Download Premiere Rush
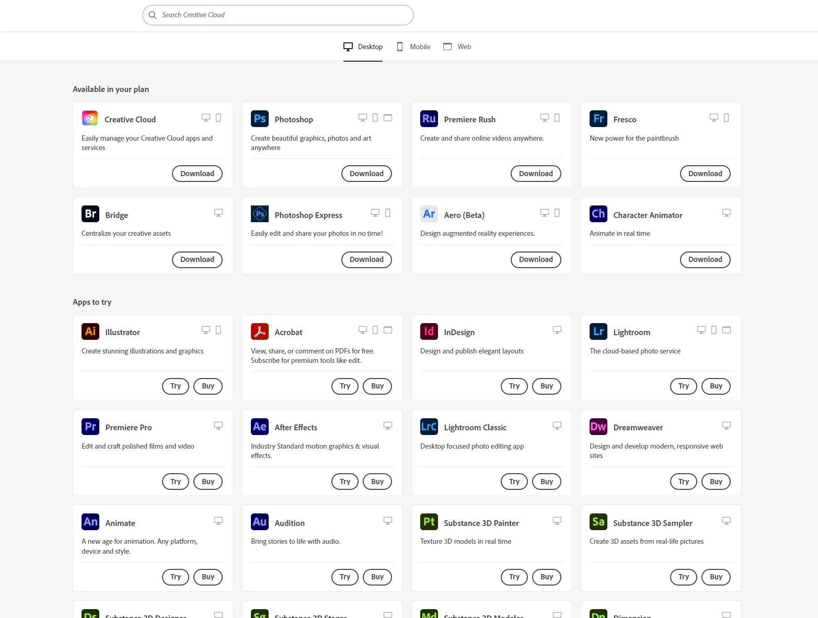Image resolution: width=818 pixels, height=618 pixels. click(x=536, y=174)
